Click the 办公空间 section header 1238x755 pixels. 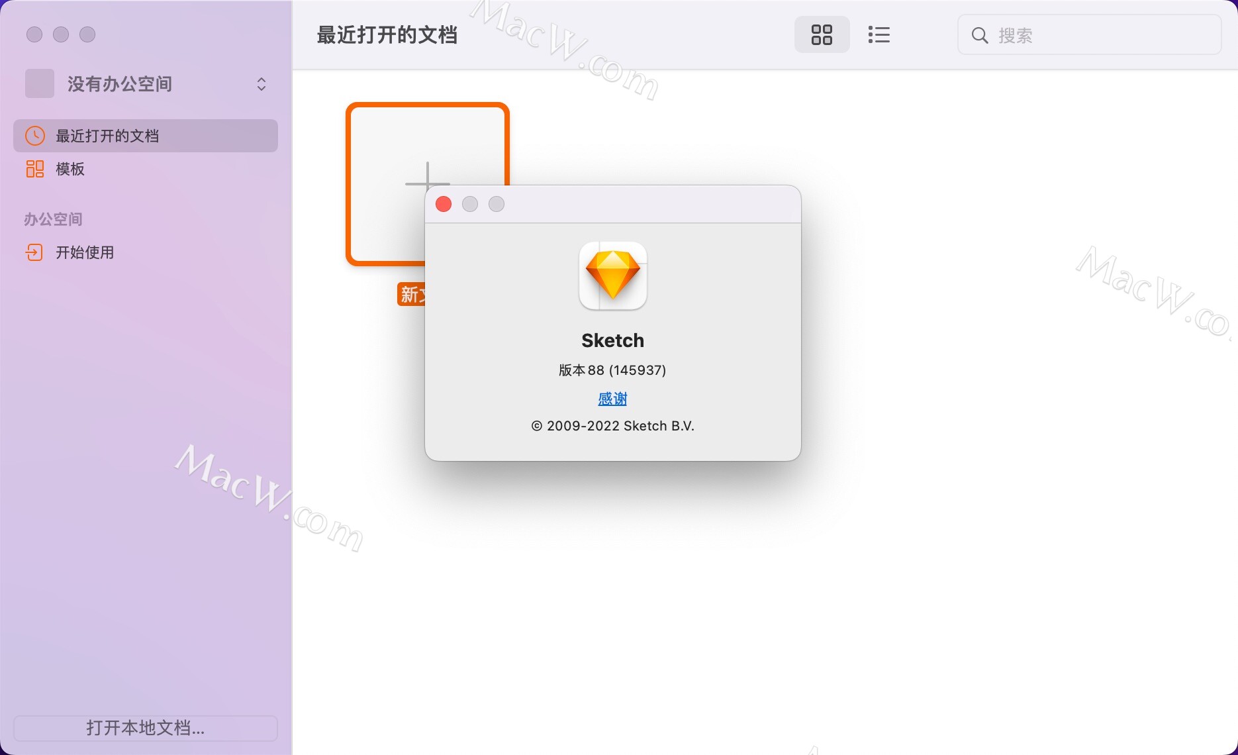point(53,219)
